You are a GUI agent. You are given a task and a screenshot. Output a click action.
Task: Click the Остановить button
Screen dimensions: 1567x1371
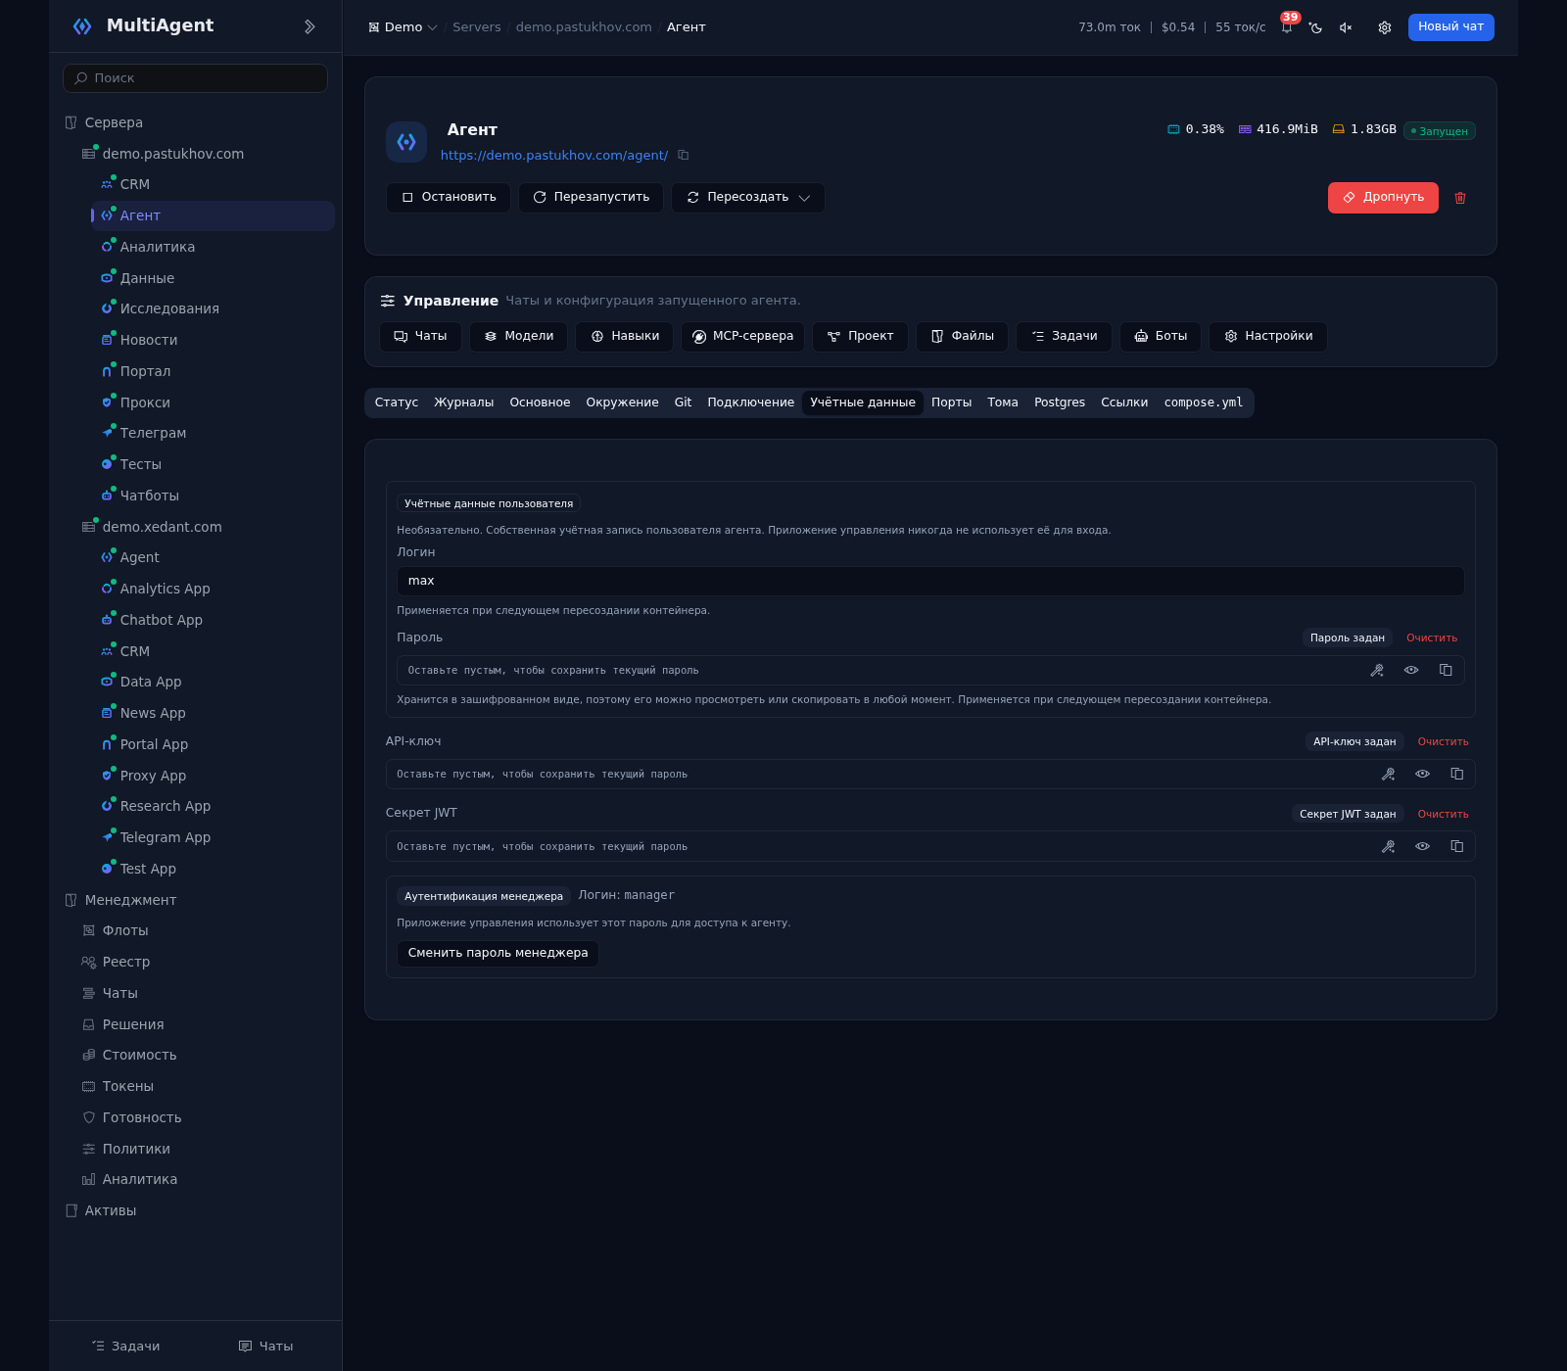pyautogui.click(x=449, y=197)
